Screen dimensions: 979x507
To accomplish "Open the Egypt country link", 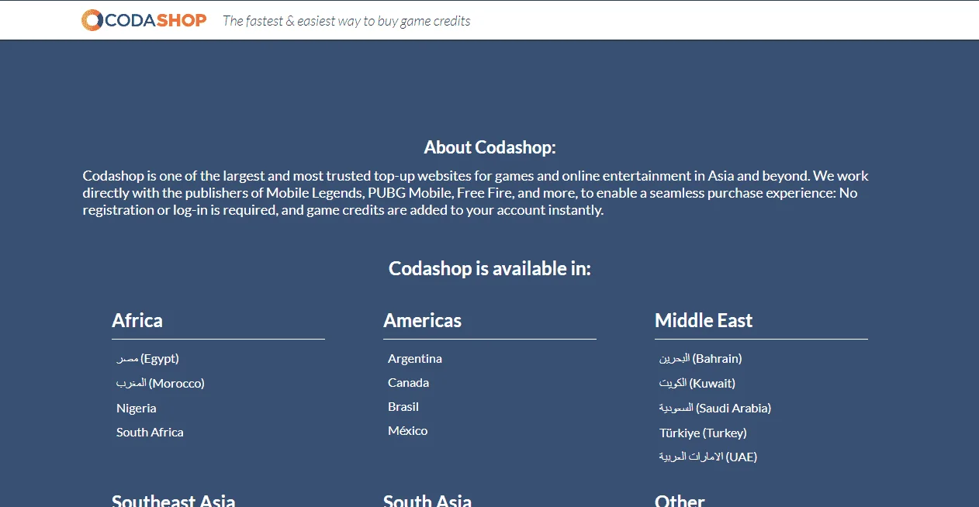I will coord(147,358).
